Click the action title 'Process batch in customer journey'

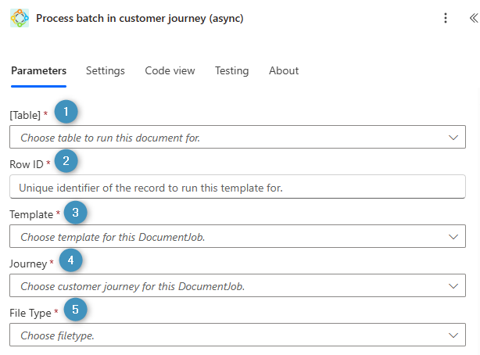(140, 18)
